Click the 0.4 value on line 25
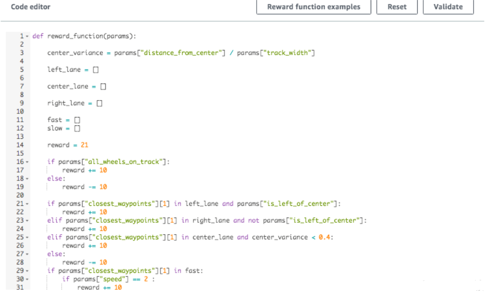This screenshot has height=296, width=492. coord(324,237)
